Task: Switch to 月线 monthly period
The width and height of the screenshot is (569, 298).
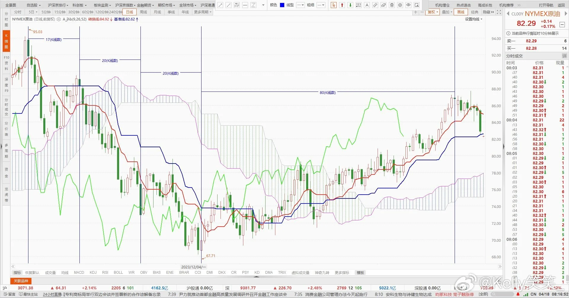Action: 157,12
